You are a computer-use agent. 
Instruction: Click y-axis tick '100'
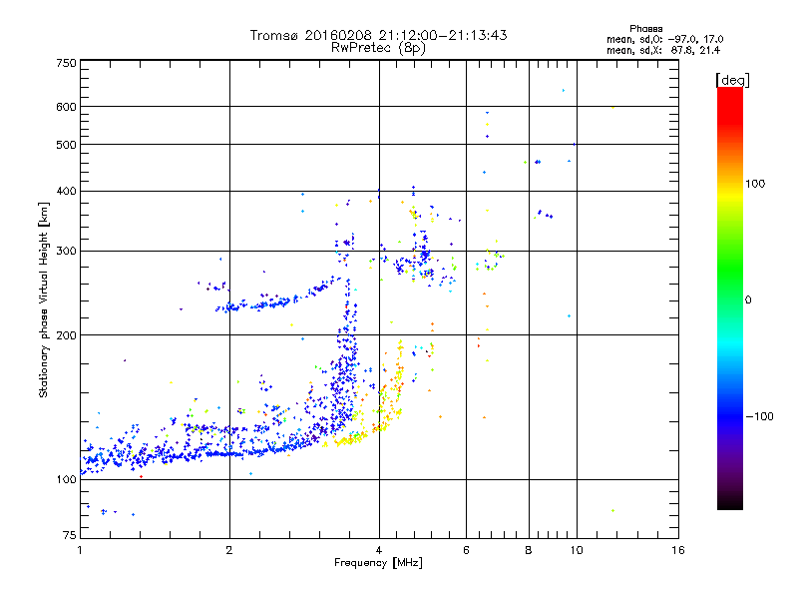coord(66,480)
